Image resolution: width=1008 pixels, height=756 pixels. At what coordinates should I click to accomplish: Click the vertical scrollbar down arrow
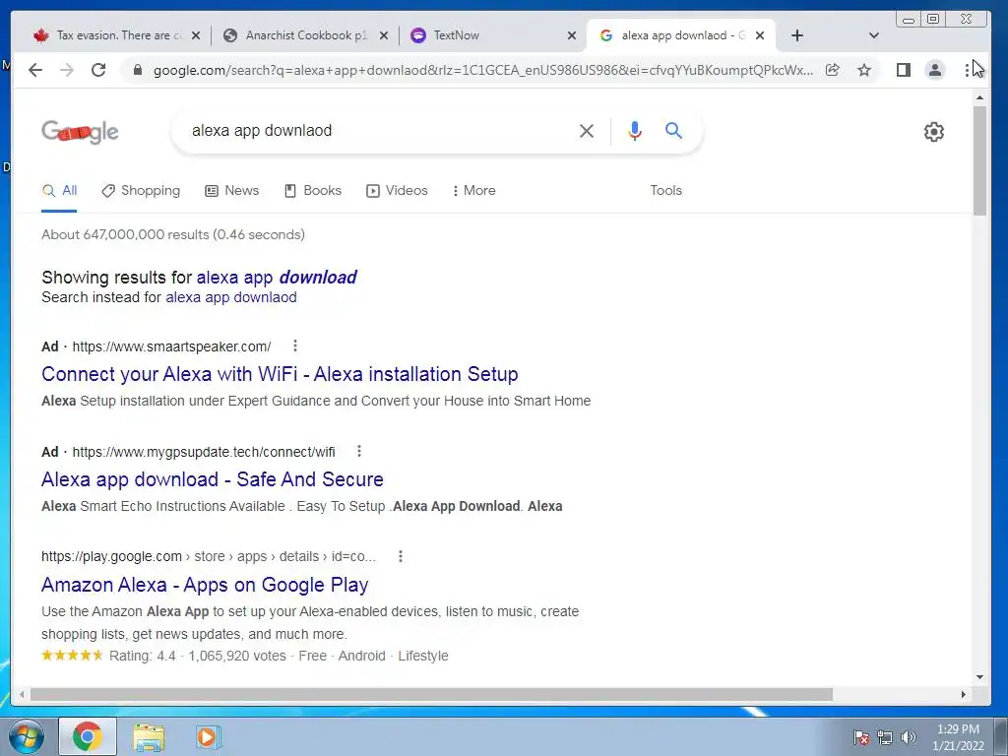click(x=979, y=677)
